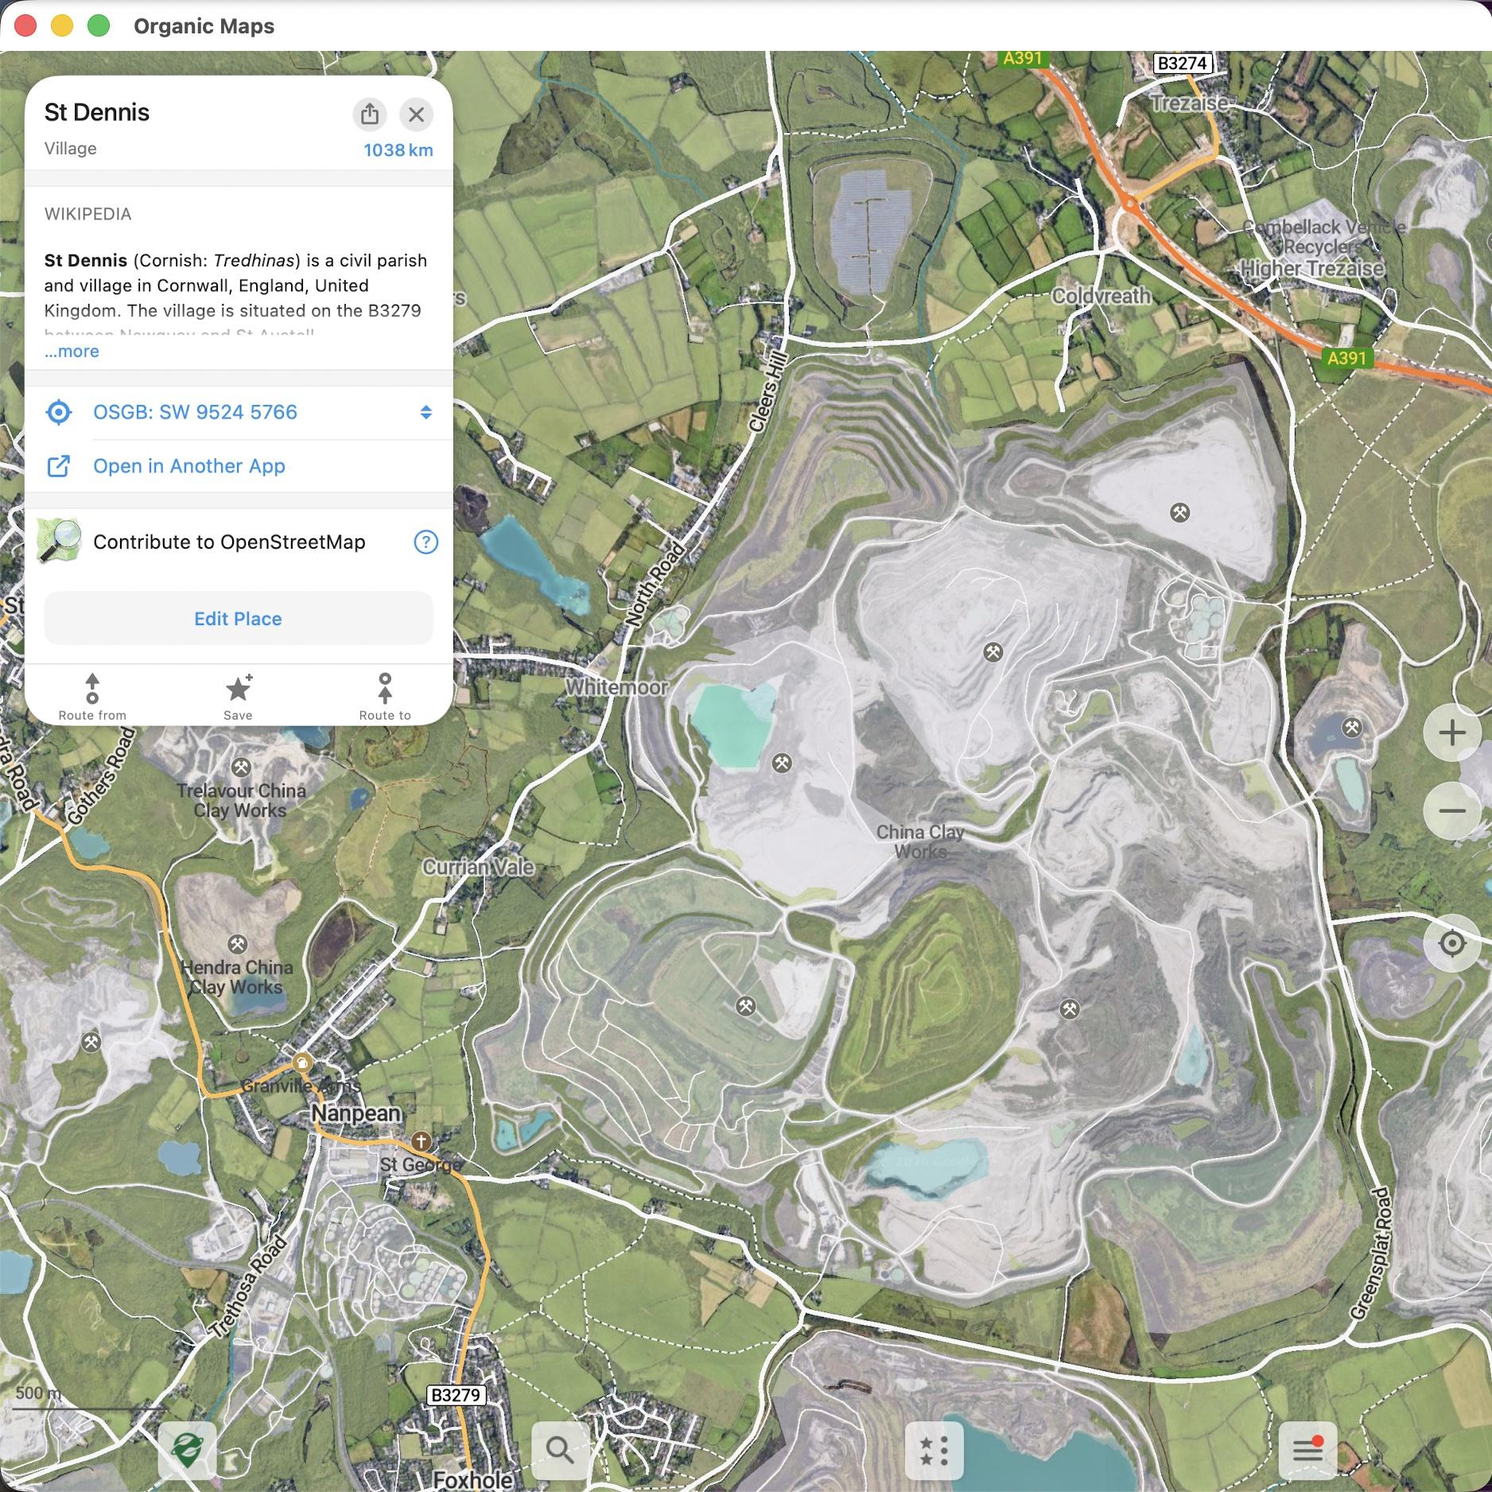Close the St Dennis place card
1492x1492 pixels.
[x=416, y=114]
